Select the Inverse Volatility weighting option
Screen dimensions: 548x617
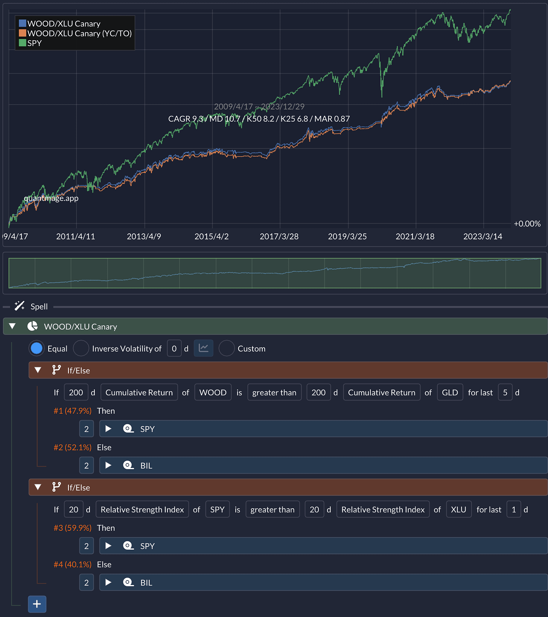81,348
